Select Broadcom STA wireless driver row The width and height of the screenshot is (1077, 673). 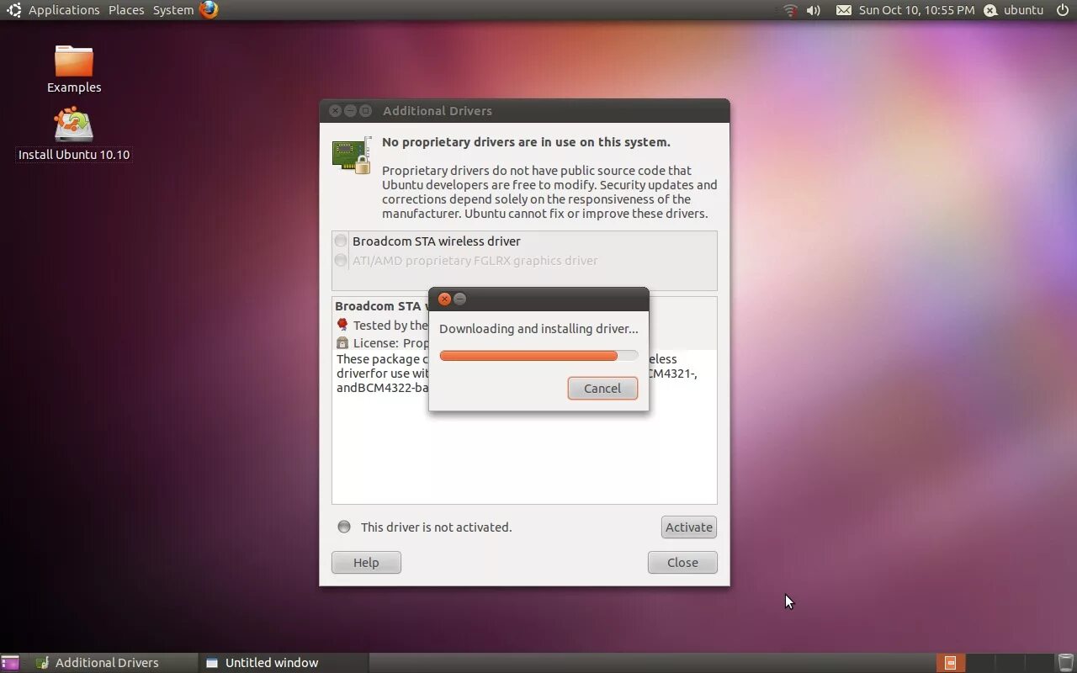click(524, 241)
